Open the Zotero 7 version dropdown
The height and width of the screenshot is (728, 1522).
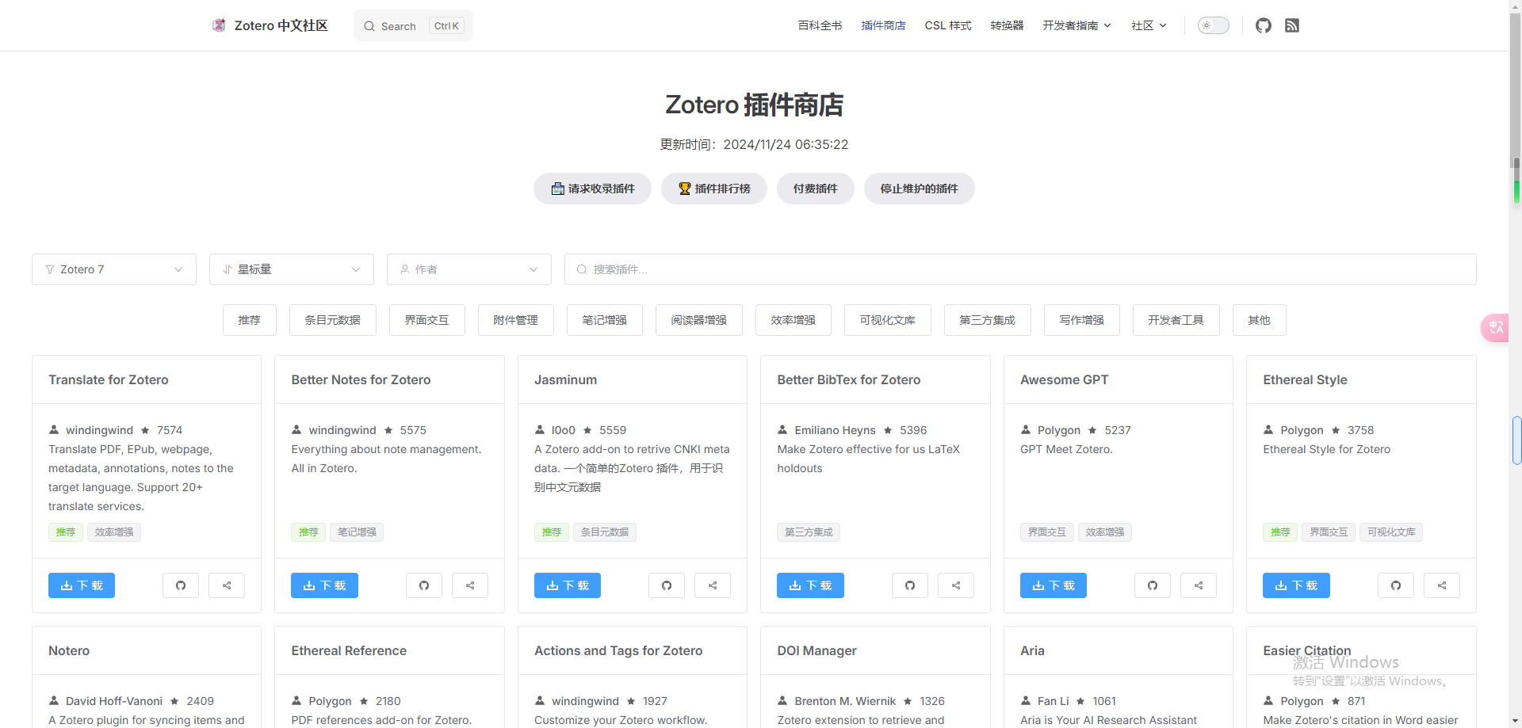point(114,269)
